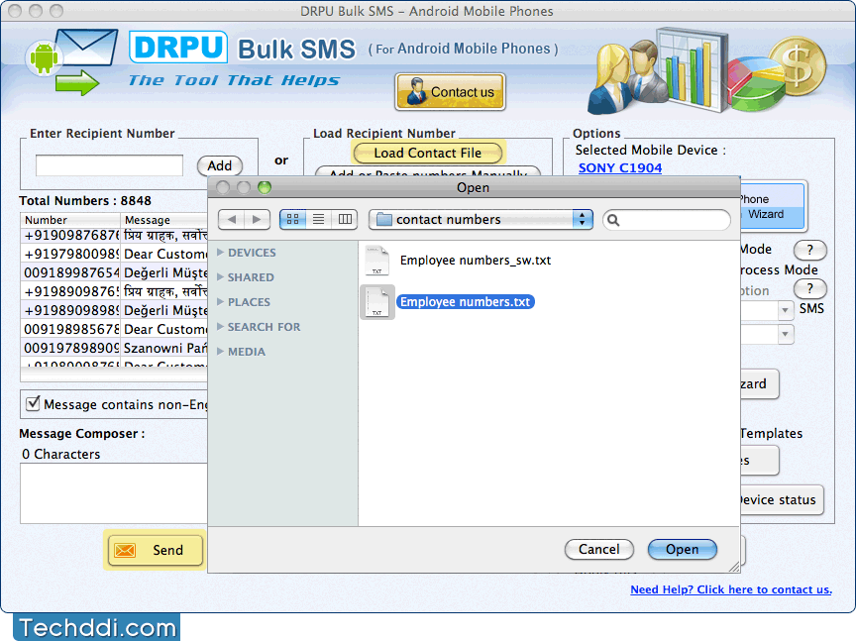Select row with number +9198909876
Image resolution: width=856 pixels, height=641 pixels.
click(114, 291)
